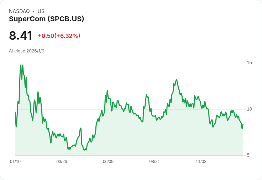Click the first data point starting the line

15,112
